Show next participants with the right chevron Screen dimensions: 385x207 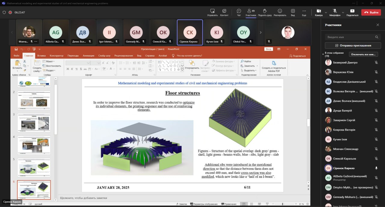(260, 32)
